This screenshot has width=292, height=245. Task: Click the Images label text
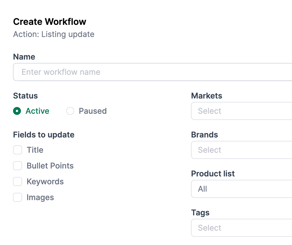[x=40, y=197]
